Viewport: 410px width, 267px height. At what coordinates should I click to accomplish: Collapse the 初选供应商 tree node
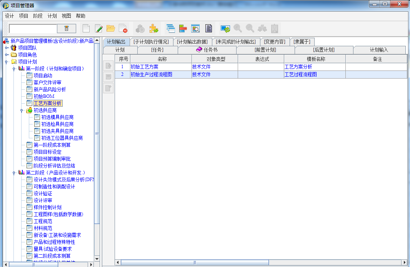click(22, 110)
